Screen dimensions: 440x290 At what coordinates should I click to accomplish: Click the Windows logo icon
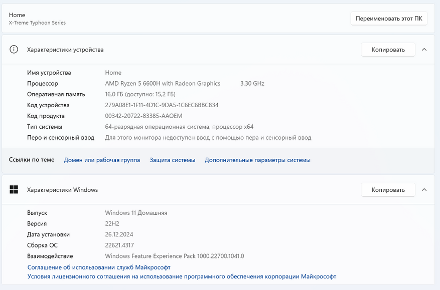pyautogui.click(x=14, y=190)
